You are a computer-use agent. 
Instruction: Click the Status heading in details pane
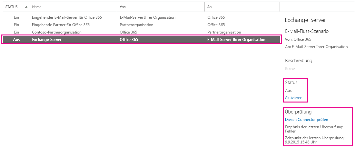click(x=291, y=83)
